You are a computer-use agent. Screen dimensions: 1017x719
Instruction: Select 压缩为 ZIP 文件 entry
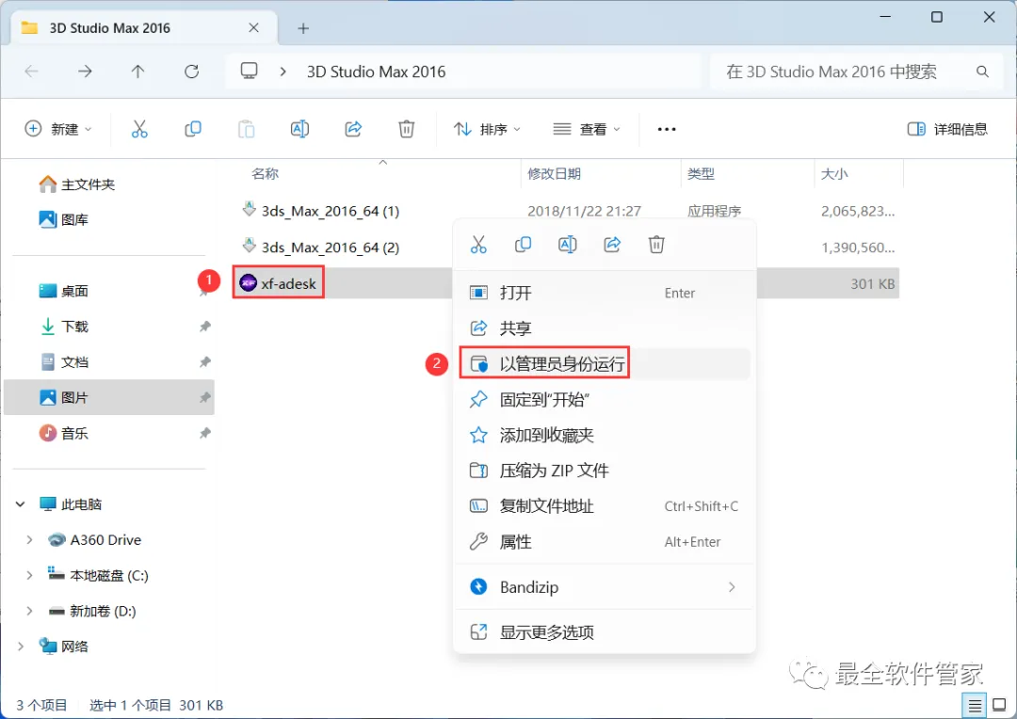click(605, 471)
